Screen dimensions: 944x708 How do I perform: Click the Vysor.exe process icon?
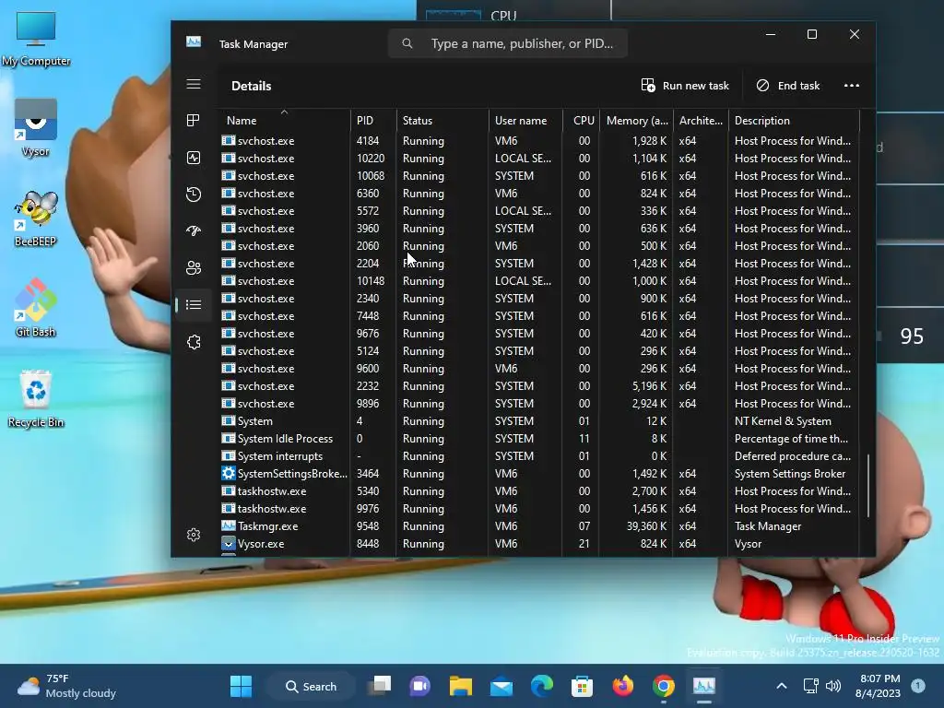[x=229, y=544]
